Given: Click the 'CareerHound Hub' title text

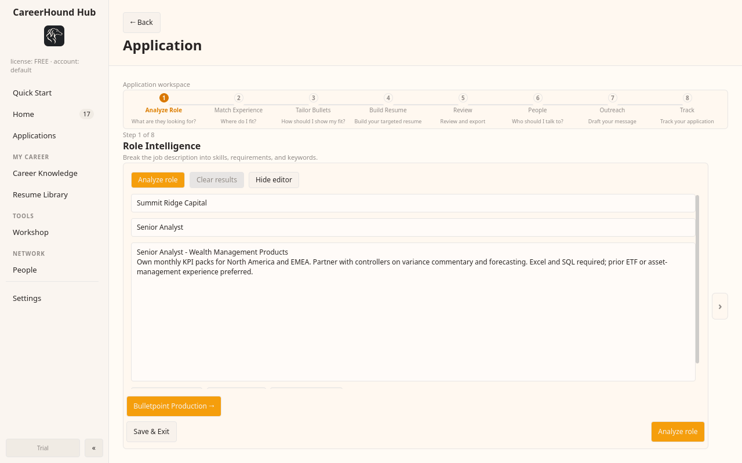Looking at the screenshot, I should 54,12.
